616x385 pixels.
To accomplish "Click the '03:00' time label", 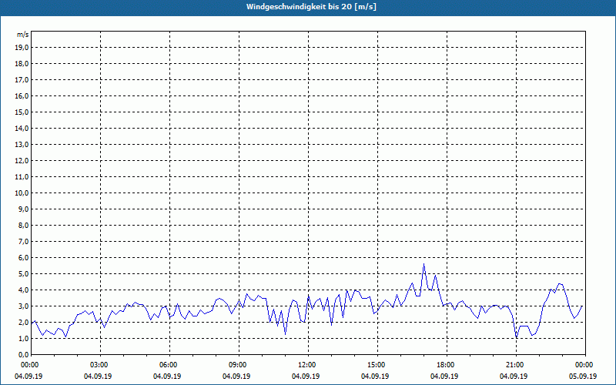I will (x=101, y=365).
